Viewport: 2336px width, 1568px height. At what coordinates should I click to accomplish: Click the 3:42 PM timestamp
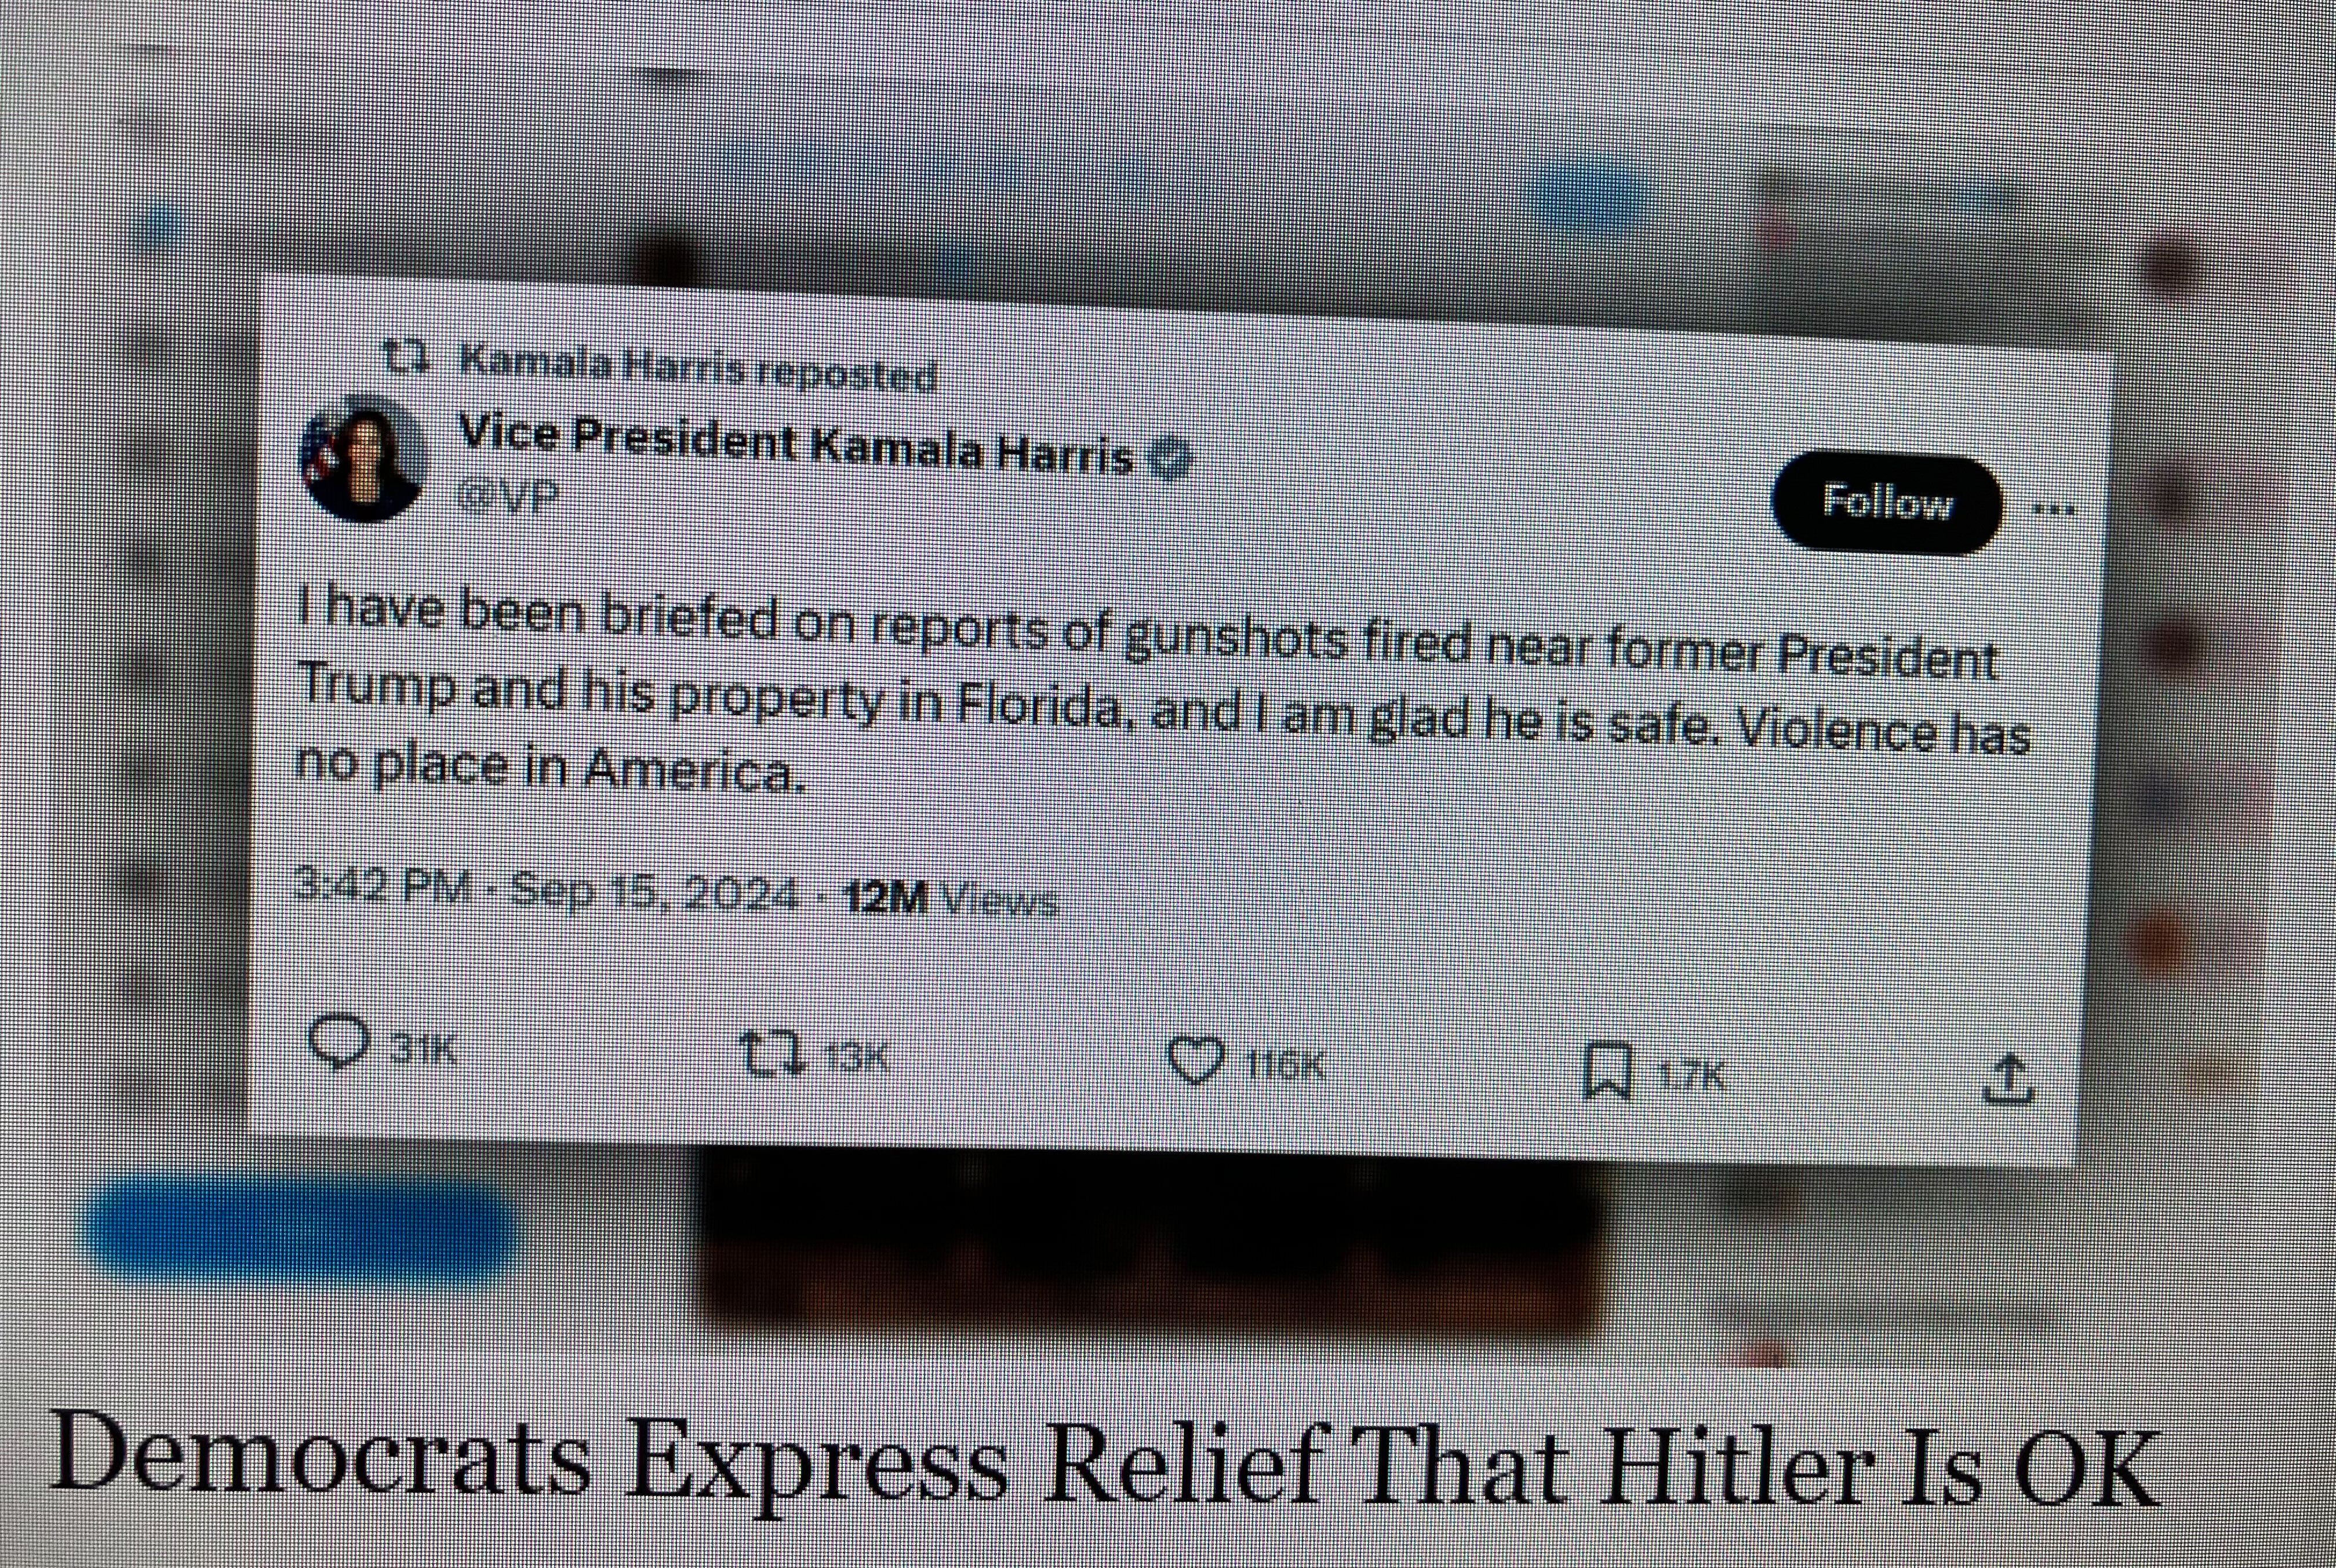point(382,885)
